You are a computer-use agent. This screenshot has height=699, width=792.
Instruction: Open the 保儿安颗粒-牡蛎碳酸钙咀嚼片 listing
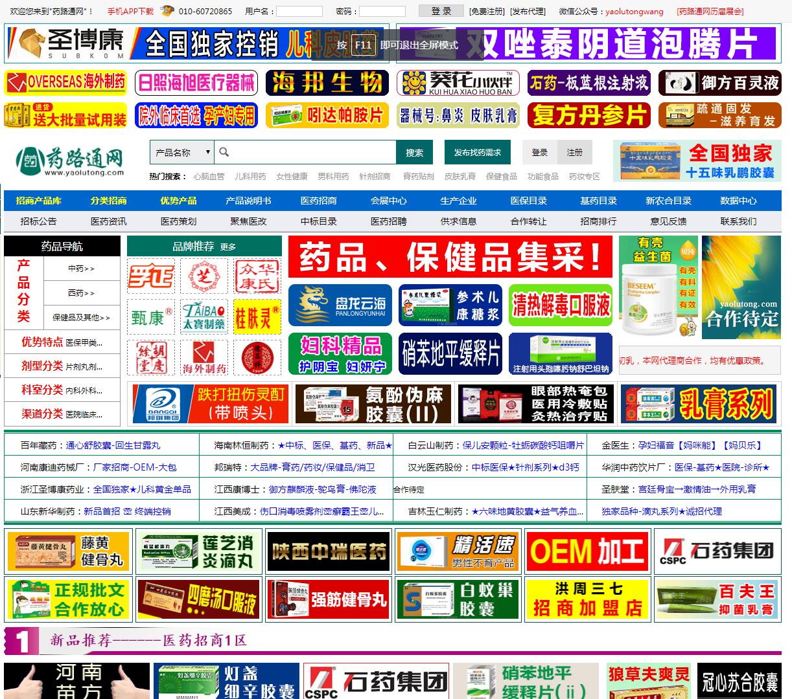tap(523, 445)
